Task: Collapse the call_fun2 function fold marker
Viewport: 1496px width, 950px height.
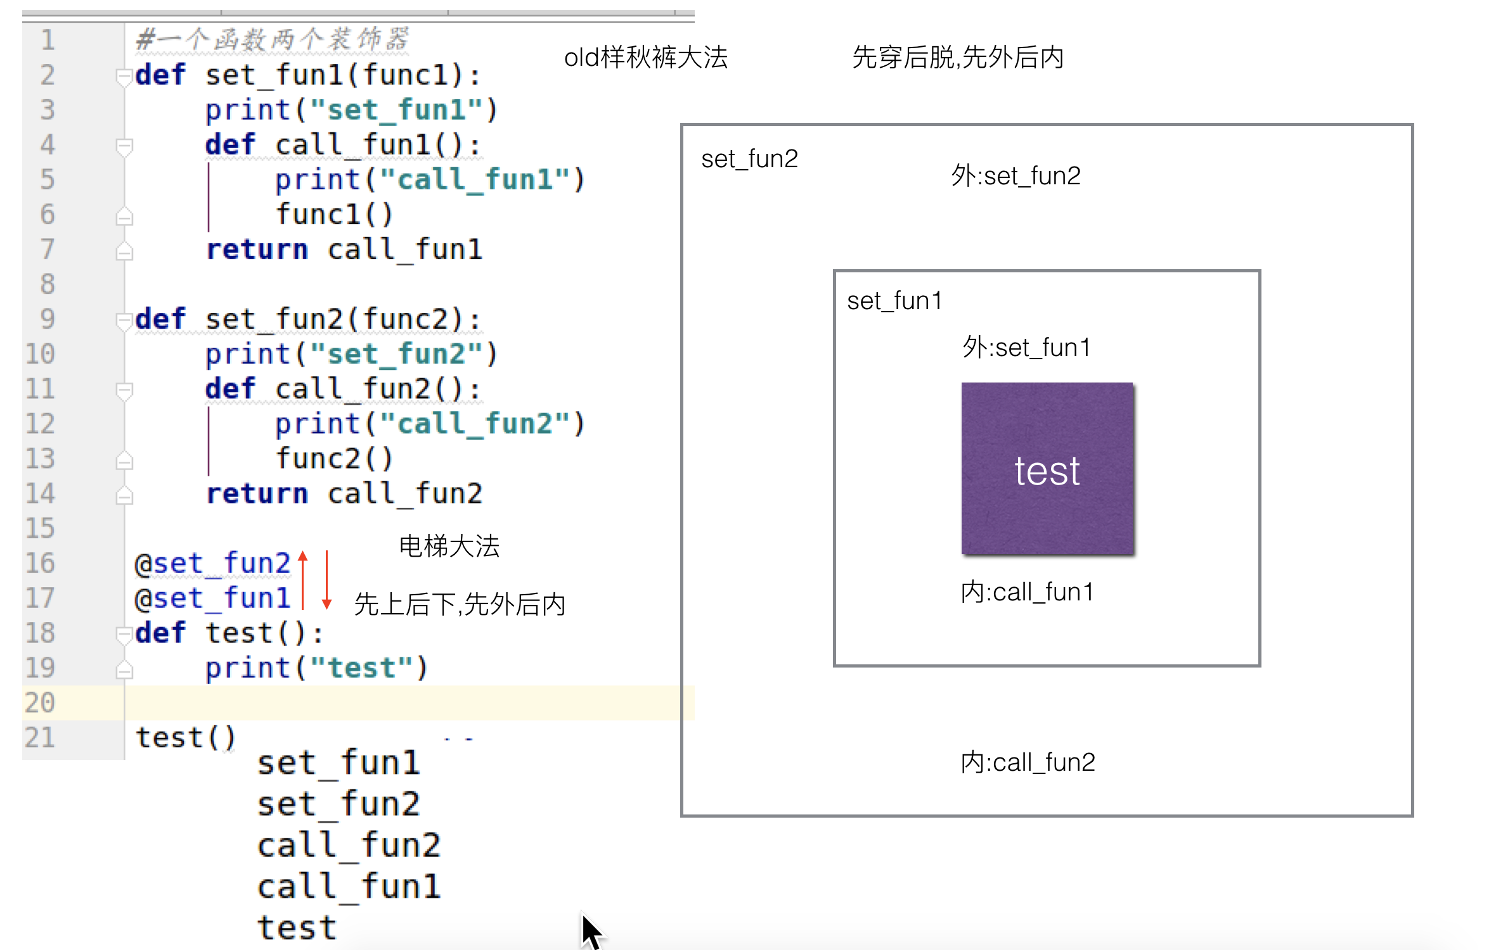Action: pos(124,391)
